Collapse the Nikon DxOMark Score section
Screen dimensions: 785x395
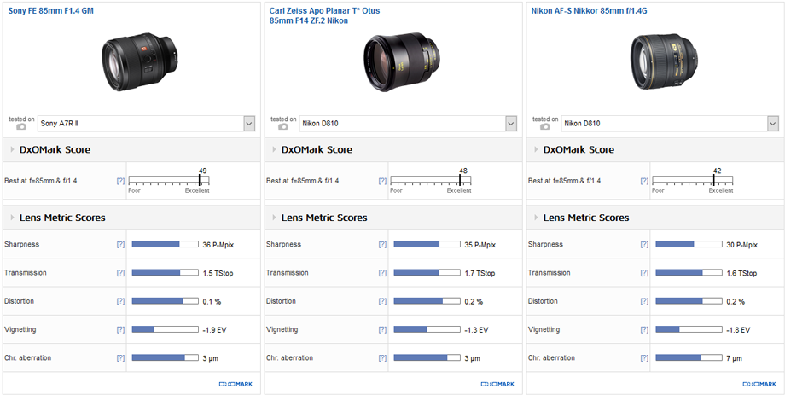coord(535,150)
